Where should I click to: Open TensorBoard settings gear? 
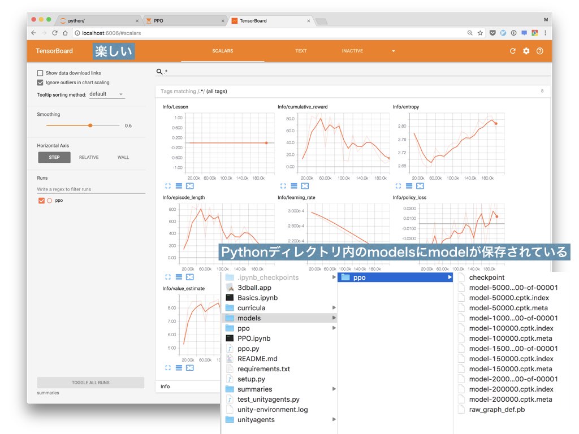[526, 51]
